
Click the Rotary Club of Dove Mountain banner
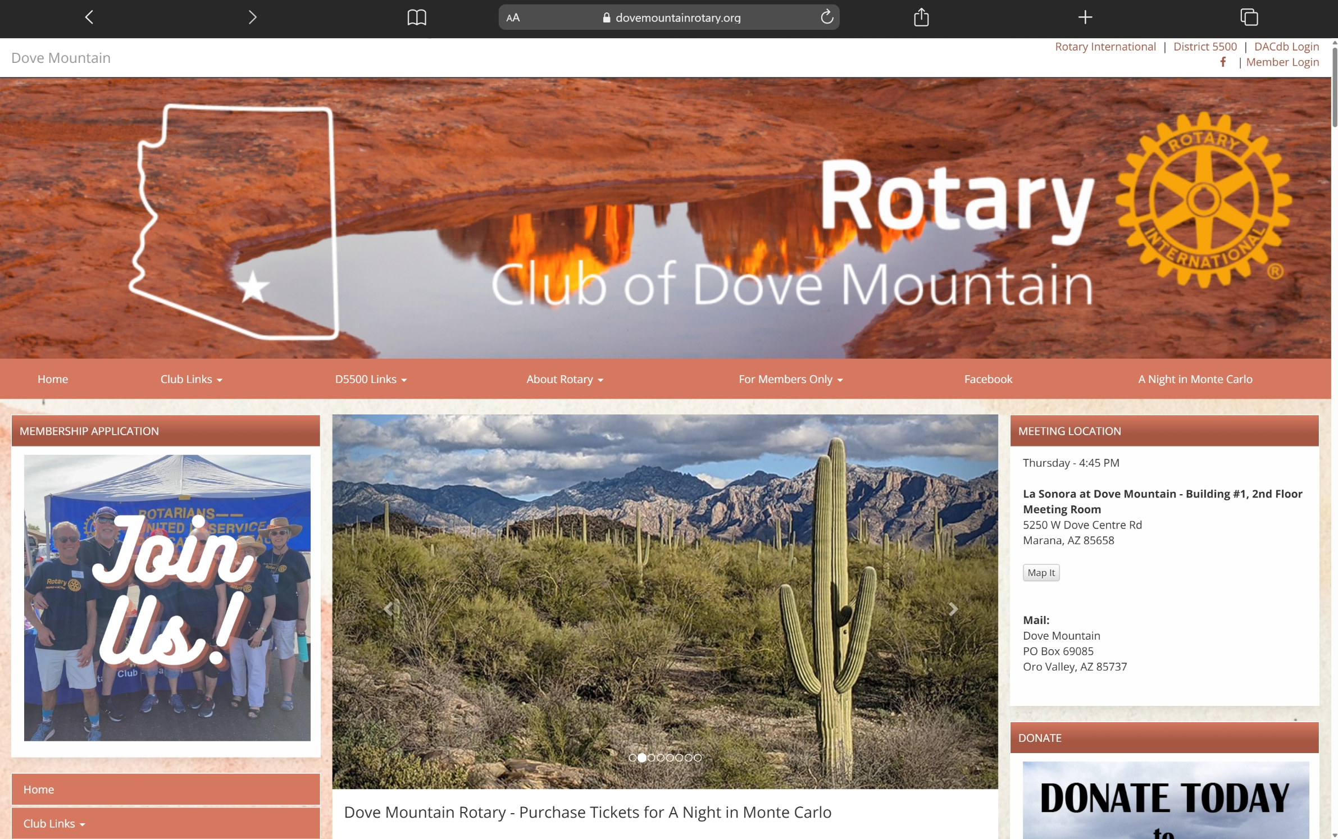[x=666, y=218]
